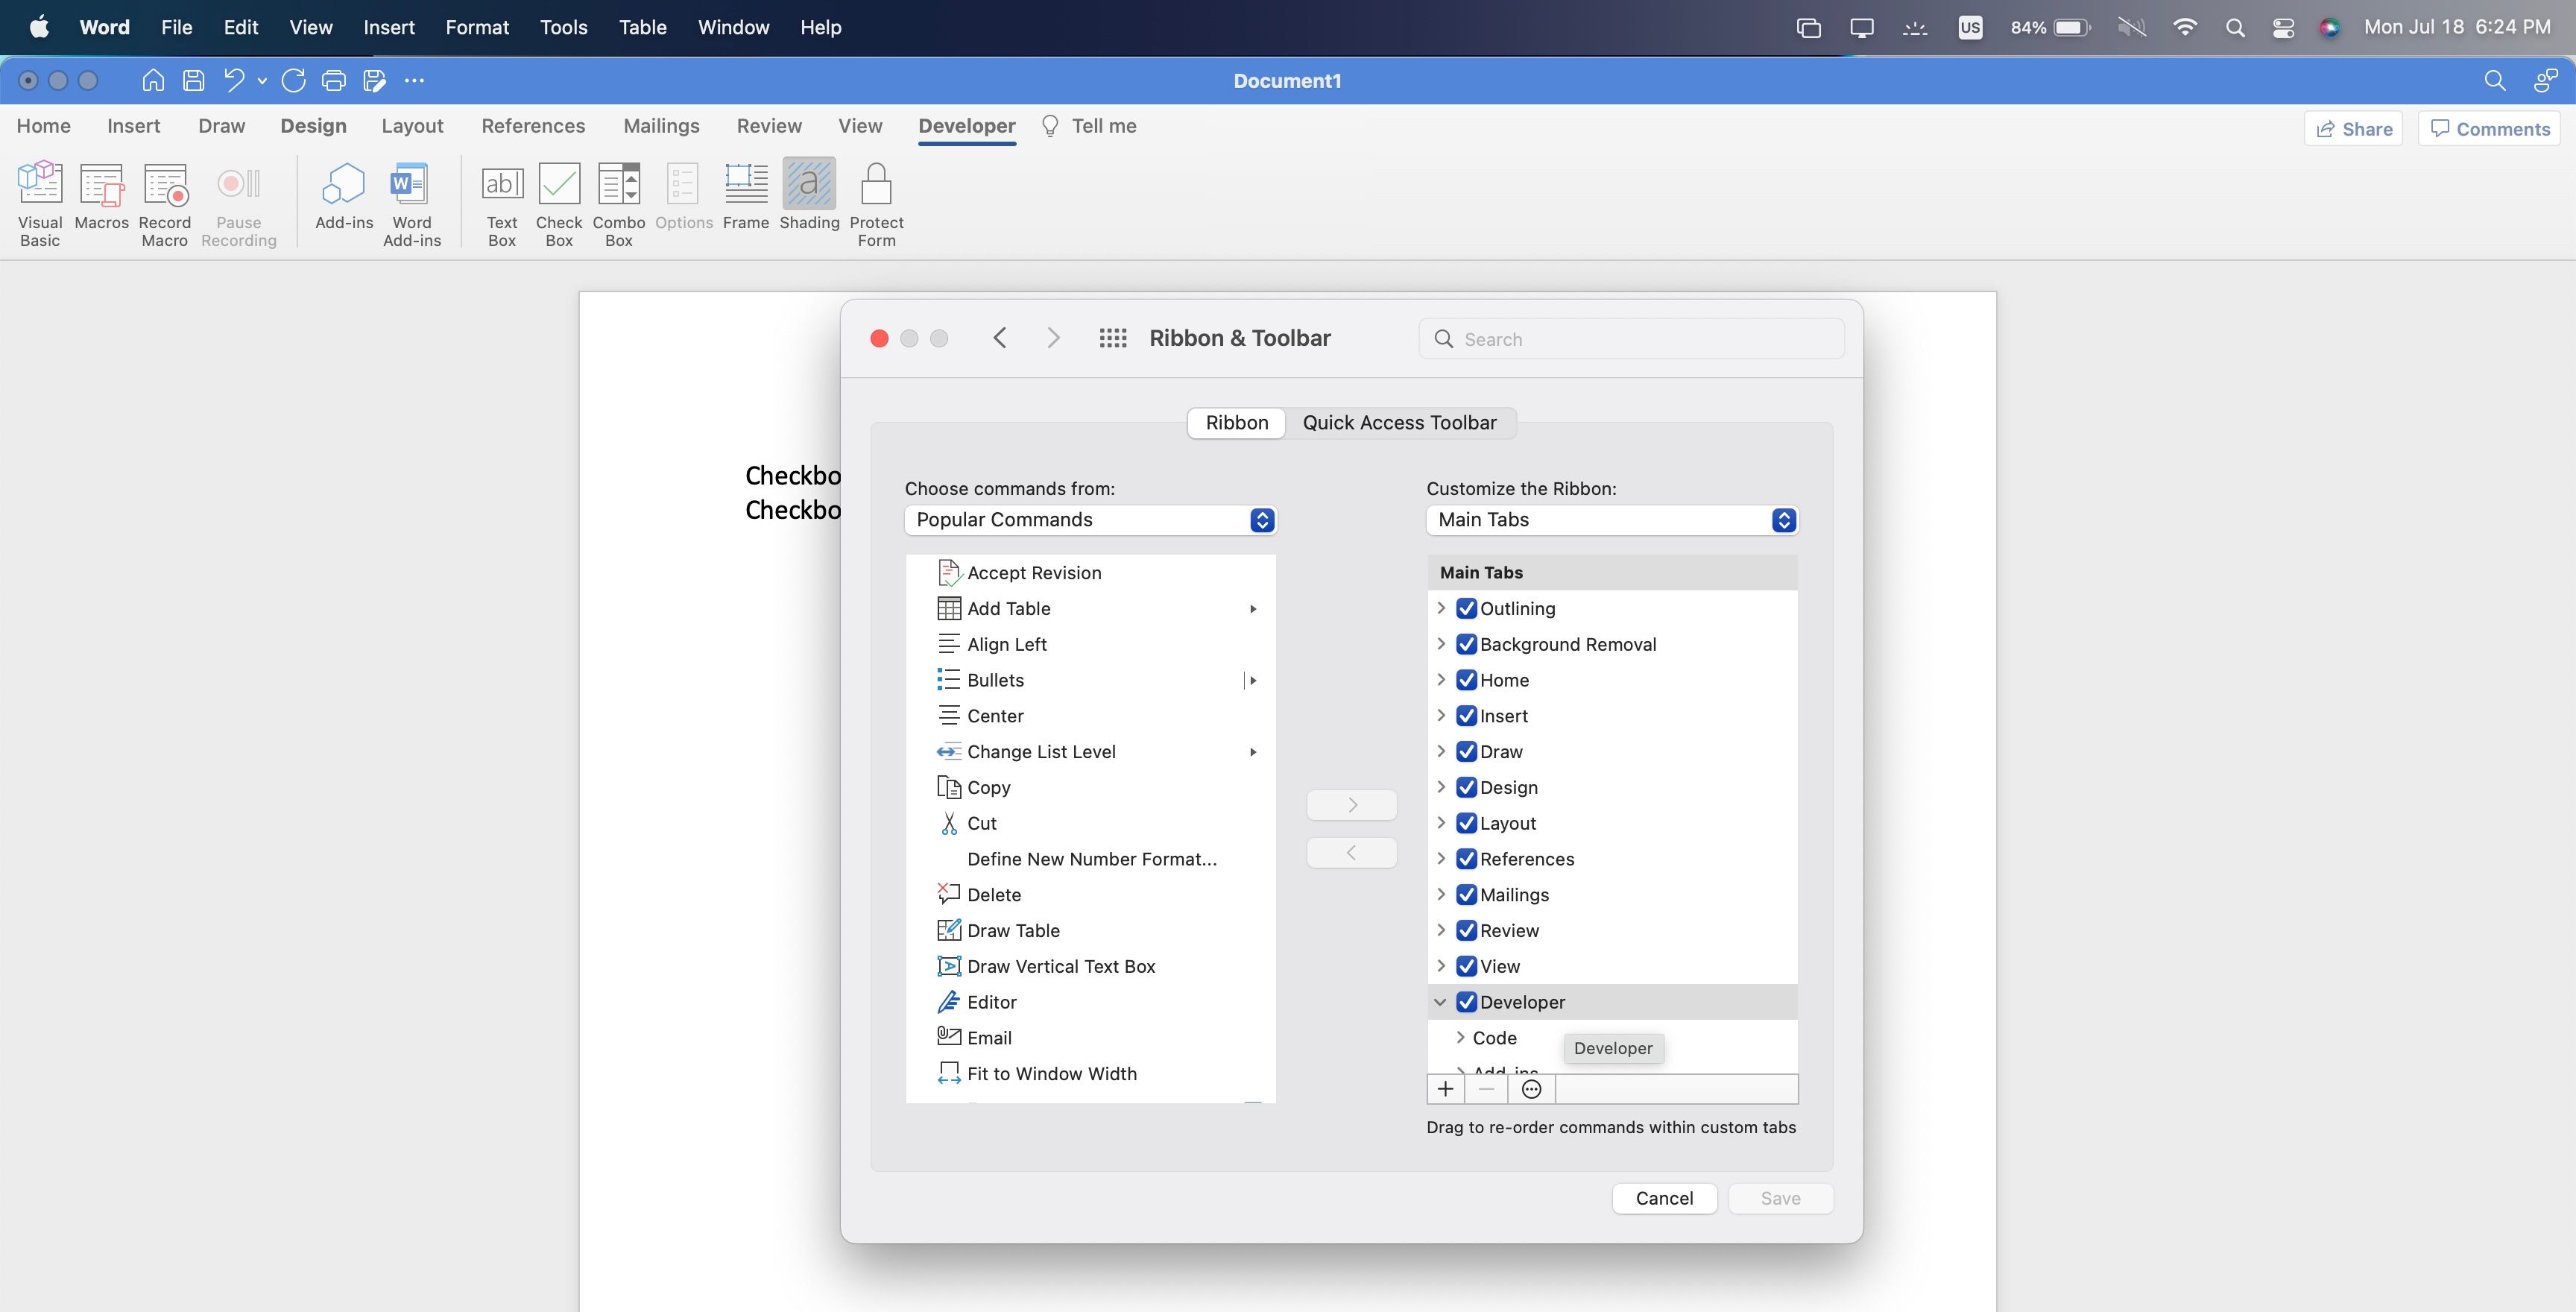Screen dimensions: 2576x1312
Task: Go back in the preferences dialog
Action: coord(1000,338)
